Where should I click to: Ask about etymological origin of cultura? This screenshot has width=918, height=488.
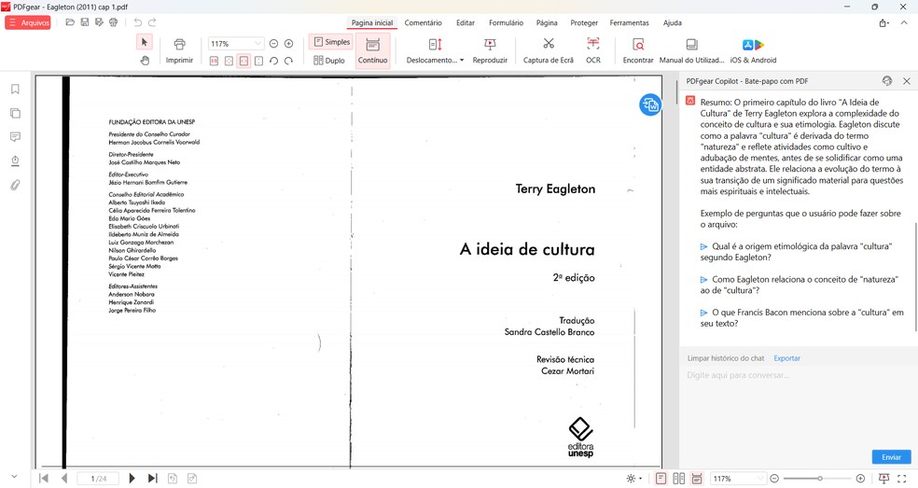point(796,252)
